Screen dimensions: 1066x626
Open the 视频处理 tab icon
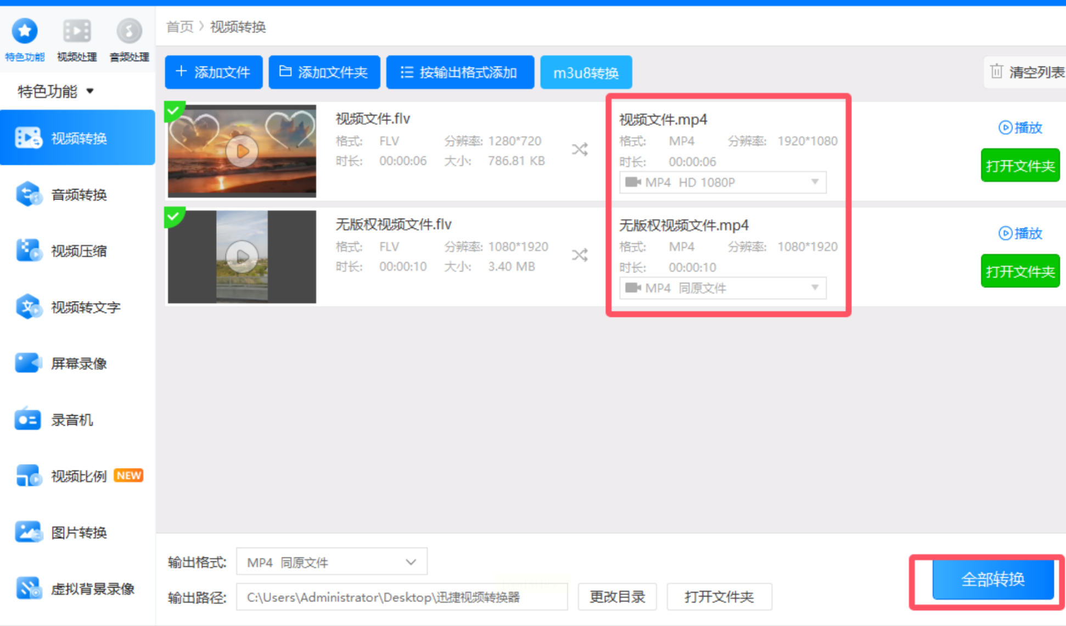[76, 32]
